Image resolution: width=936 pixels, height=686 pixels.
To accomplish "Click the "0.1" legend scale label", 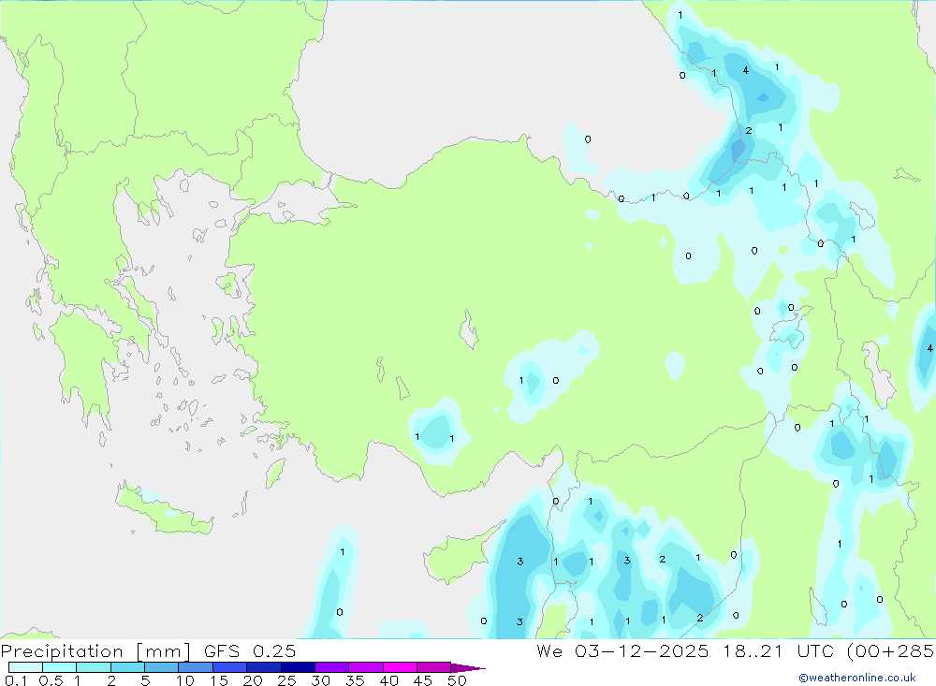I will 16,680.
